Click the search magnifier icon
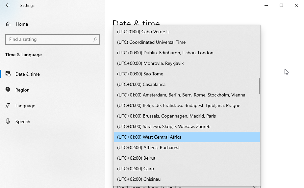The image size is (304, 188). [95, 40]
